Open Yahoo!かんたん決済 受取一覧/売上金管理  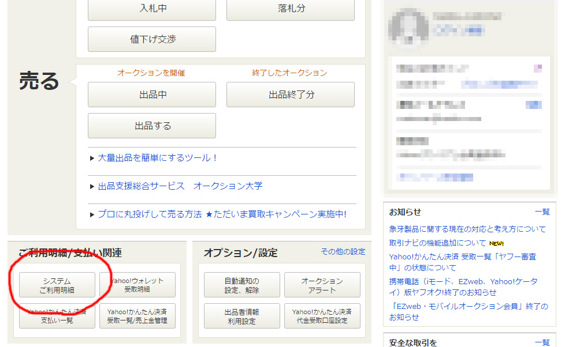pyautogui.click(x=137, y=316)
